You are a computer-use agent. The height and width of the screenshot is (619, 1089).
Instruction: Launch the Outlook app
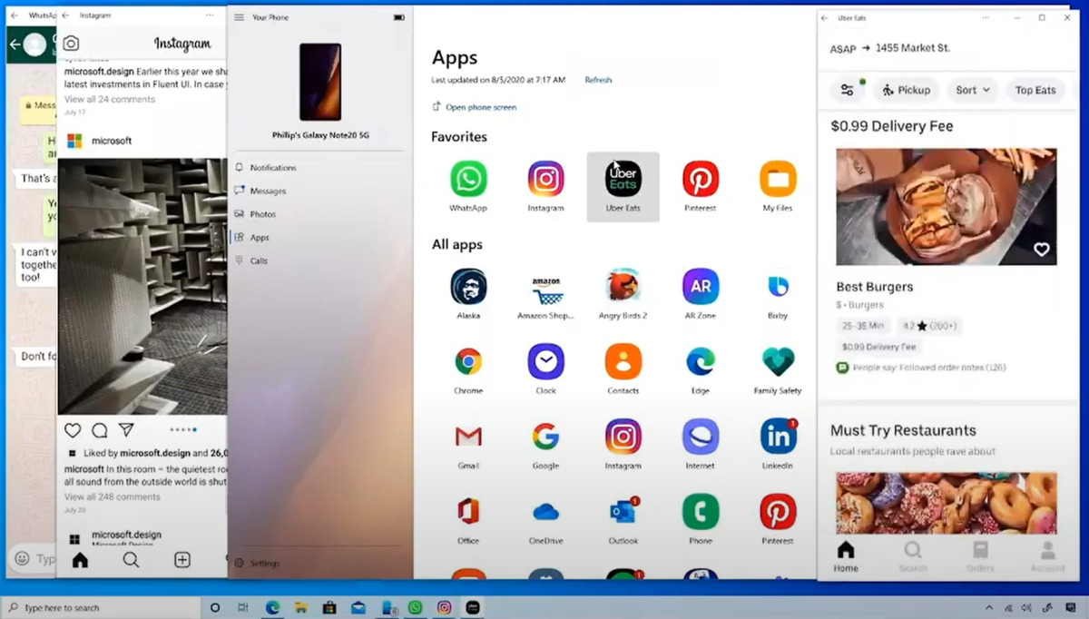click(x=623, y=512)
